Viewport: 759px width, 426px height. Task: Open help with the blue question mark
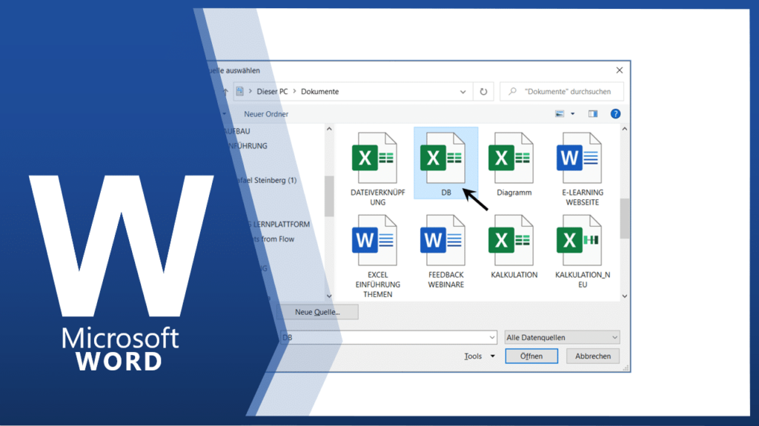pos(615,114)
